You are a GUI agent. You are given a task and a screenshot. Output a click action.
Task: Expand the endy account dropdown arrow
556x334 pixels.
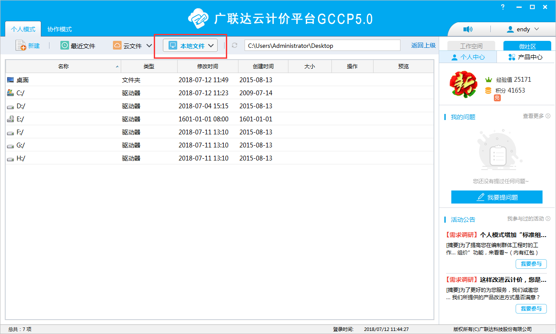coord(536,29)
